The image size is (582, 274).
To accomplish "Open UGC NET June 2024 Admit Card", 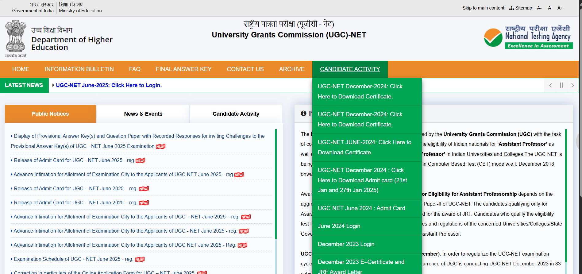I will pyautogui.click(x=367, y=208).
